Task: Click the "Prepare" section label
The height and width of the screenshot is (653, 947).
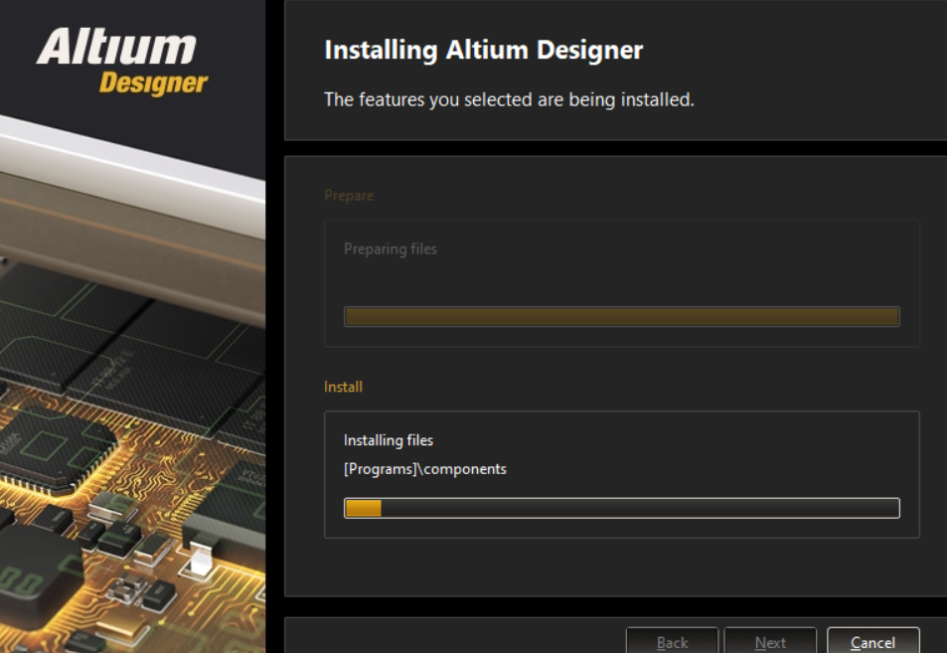Action: click(x=349, y=196)
